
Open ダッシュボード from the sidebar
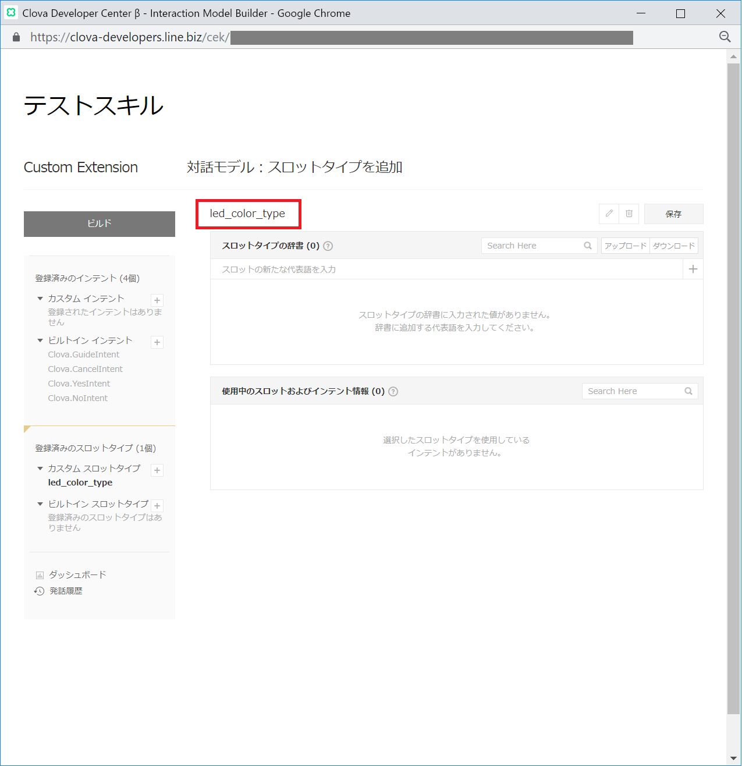[77, 574]
